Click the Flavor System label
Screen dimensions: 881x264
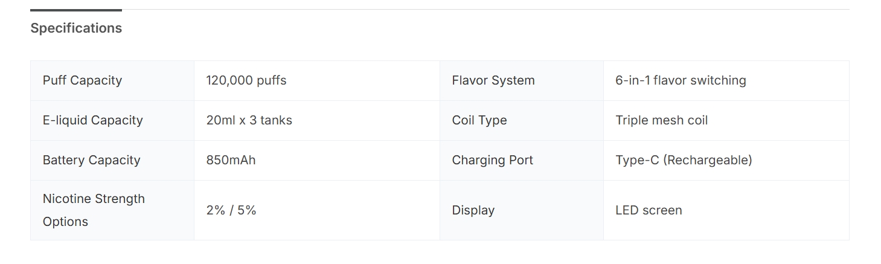click(493, 80)
